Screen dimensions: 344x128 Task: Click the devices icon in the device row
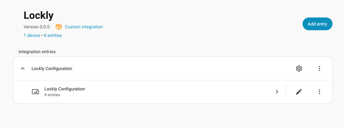coord(35,92)
